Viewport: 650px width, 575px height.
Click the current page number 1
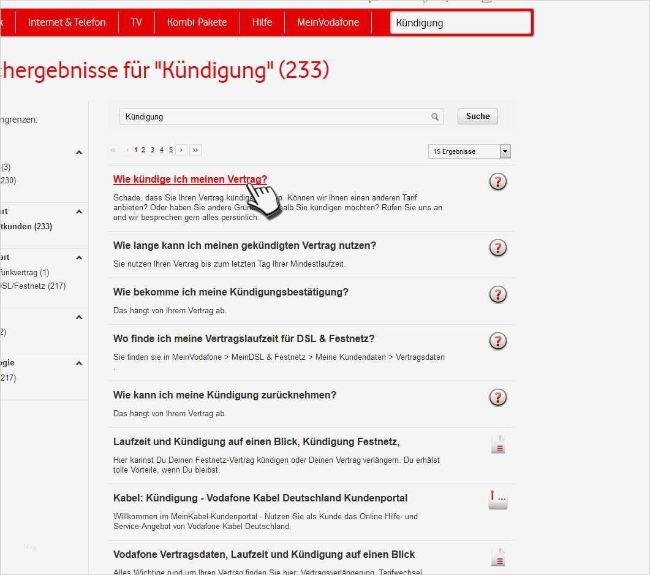click(135, 150)
